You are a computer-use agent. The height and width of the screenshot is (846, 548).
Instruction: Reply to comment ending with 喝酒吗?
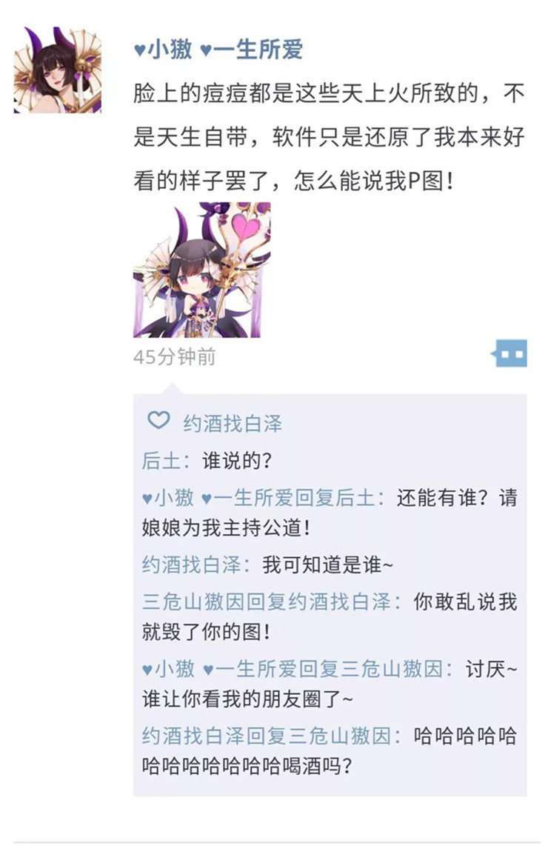(330, 750)
